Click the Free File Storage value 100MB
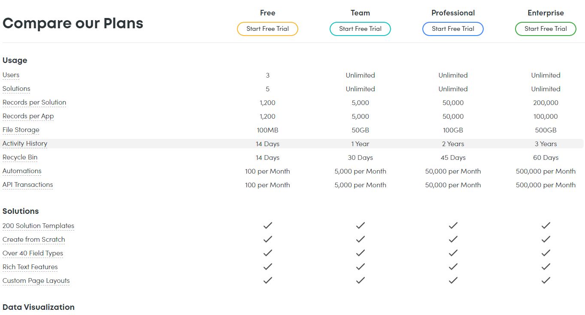Image resolution: width=585 pixels, height=315 pixels. pyautogui.click(x=267, y=130)
